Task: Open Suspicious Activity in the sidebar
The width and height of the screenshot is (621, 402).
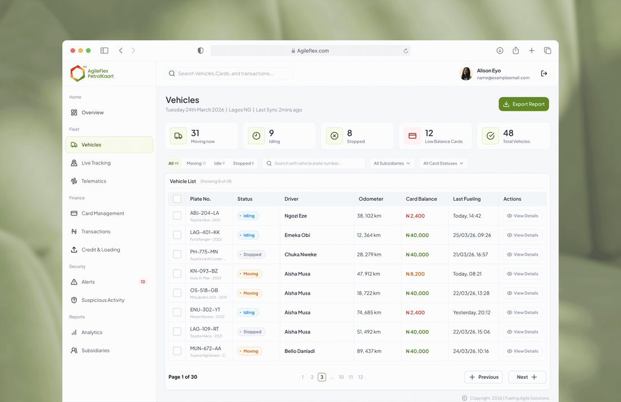Action: [x=110, y=300]
